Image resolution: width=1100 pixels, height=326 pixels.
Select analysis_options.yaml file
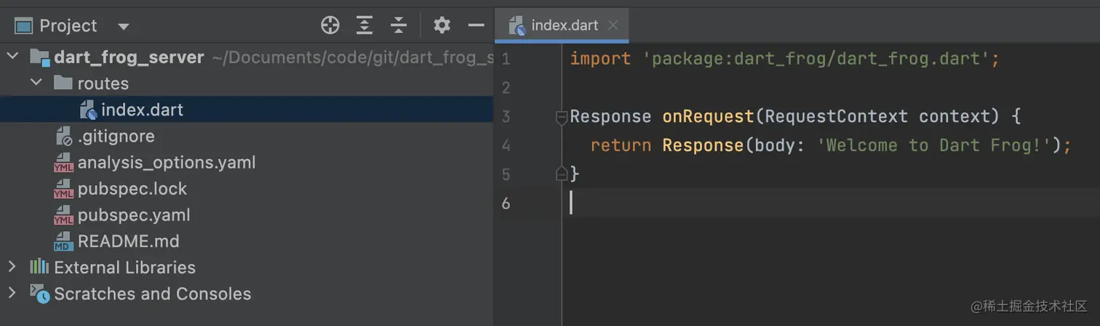(x=167, y=163)
